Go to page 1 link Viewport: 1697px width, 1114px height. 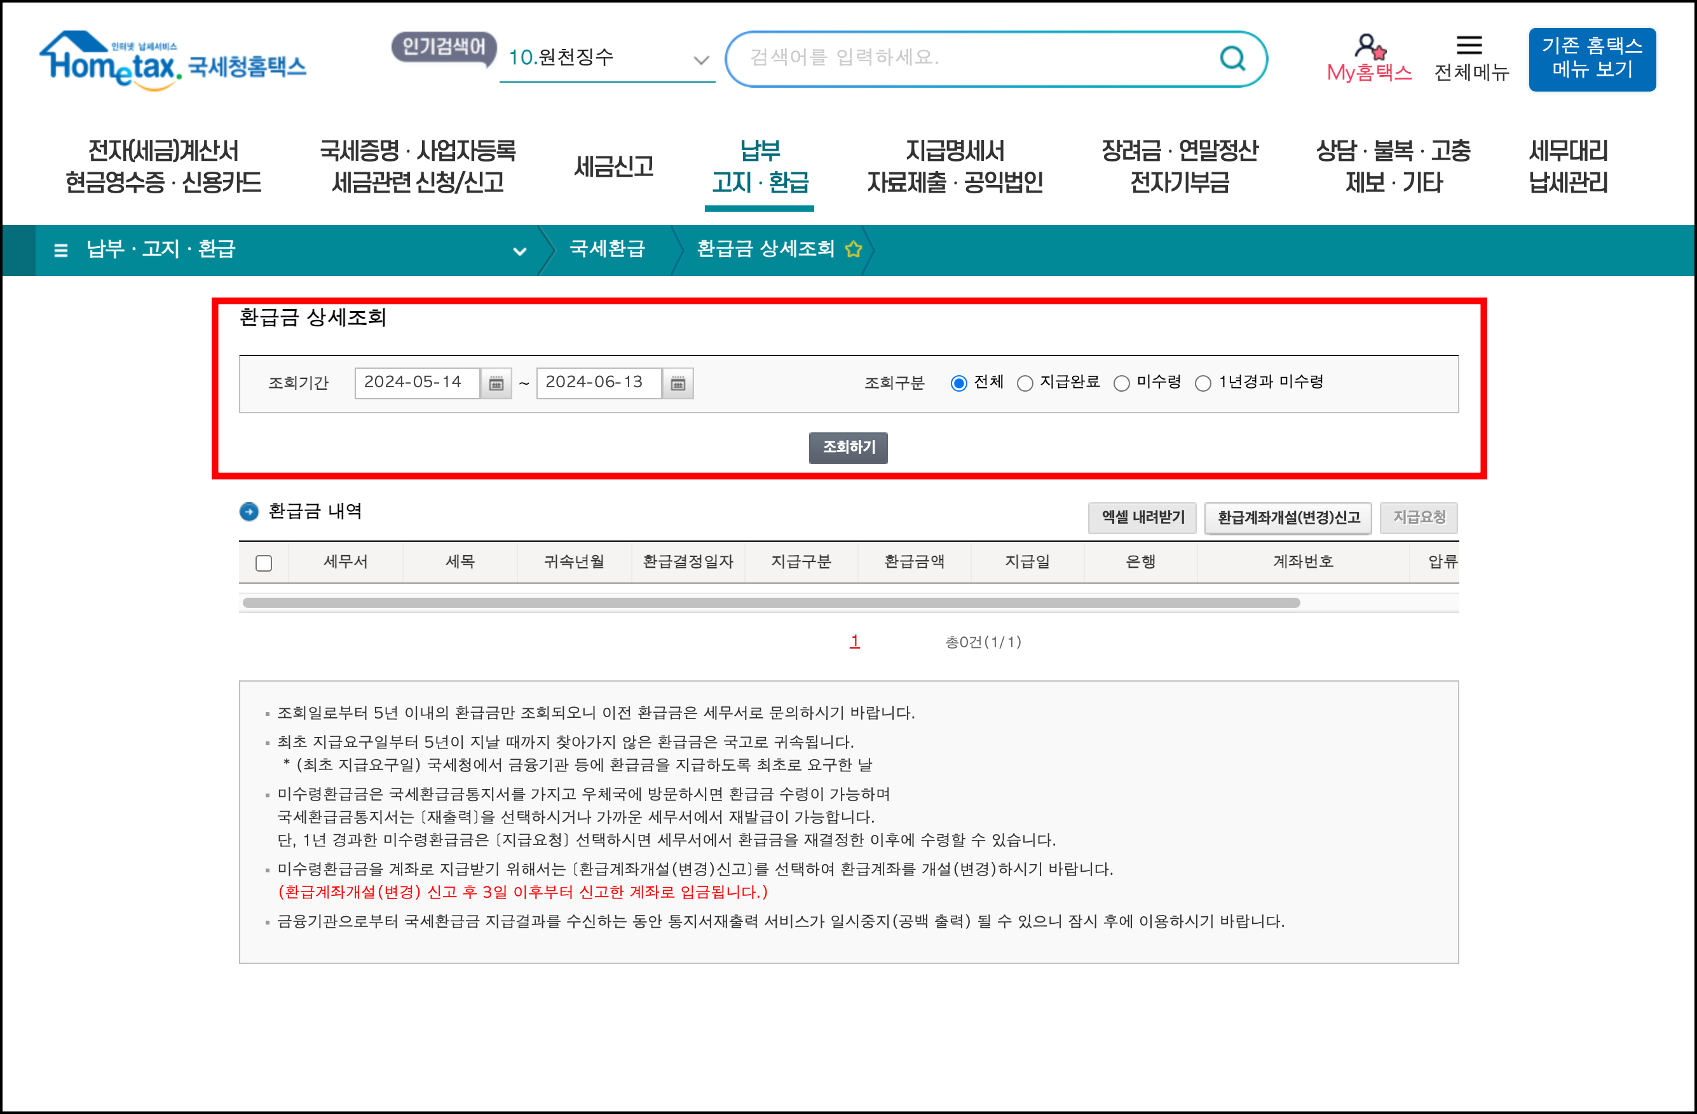pos(854,641)
